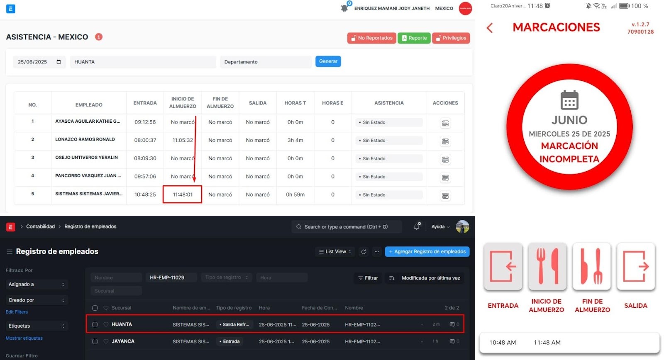Click Agregar Registro de empleados button
This screenshot has width=664, height=360.
point(427,252)
